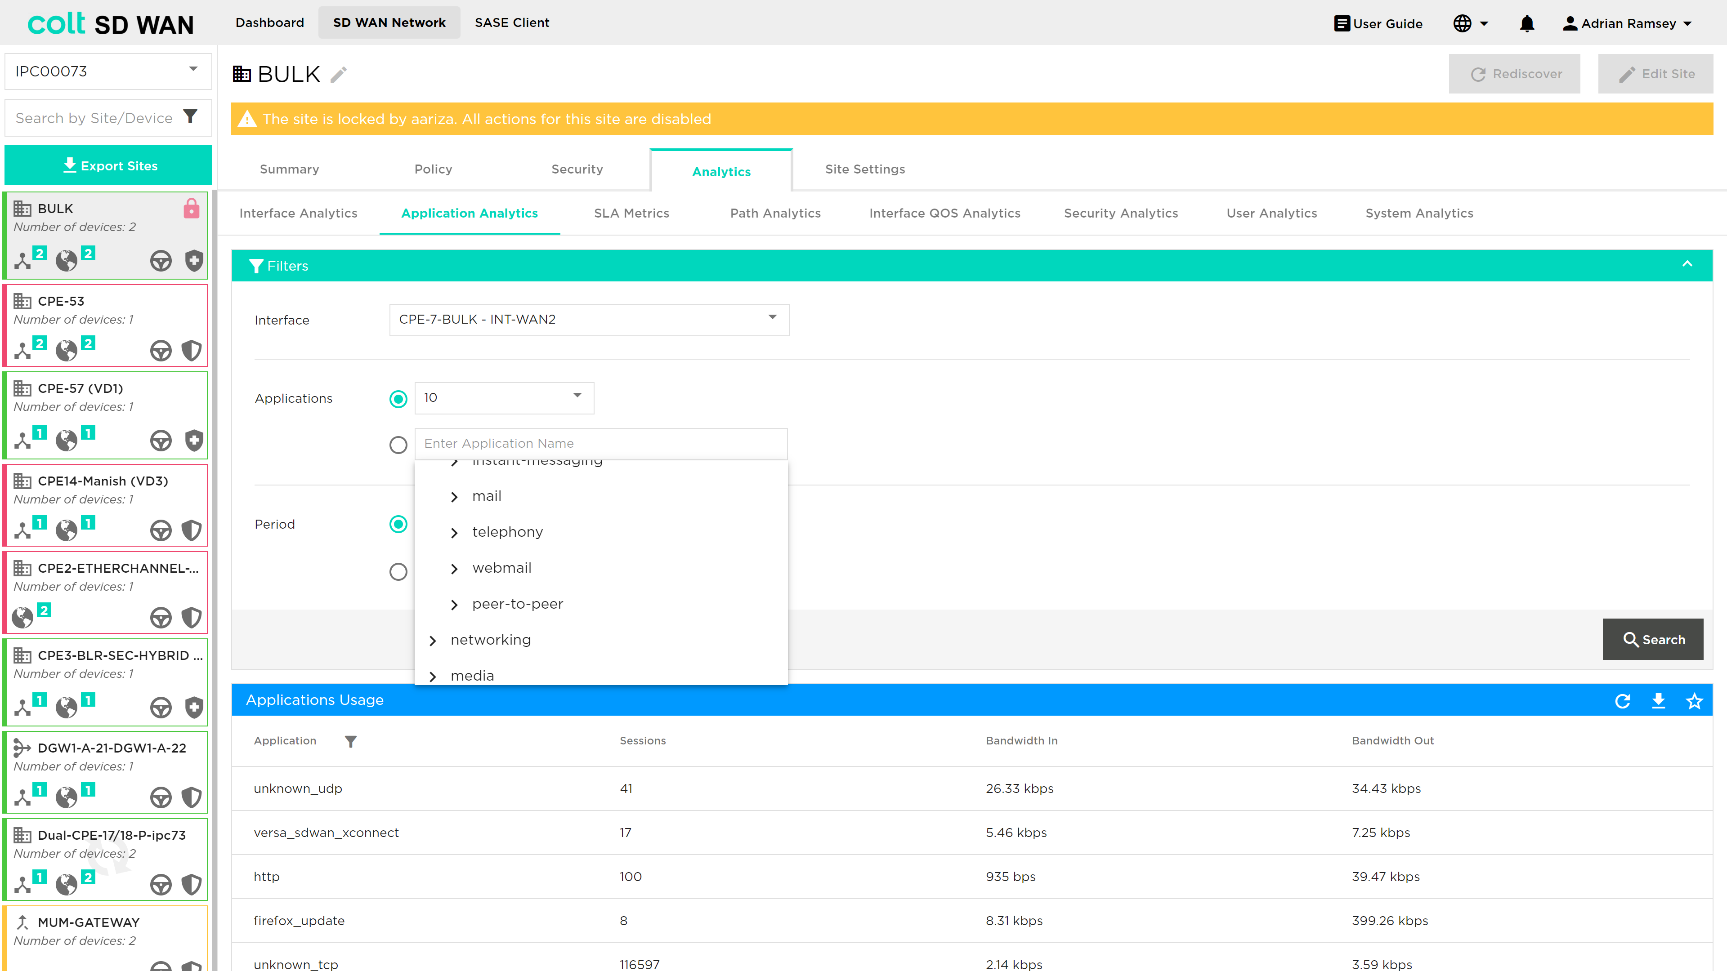Open the Interface CPE-7-BULK dropdown
This screenshot has height=971, width=1727.
point(589,320)
